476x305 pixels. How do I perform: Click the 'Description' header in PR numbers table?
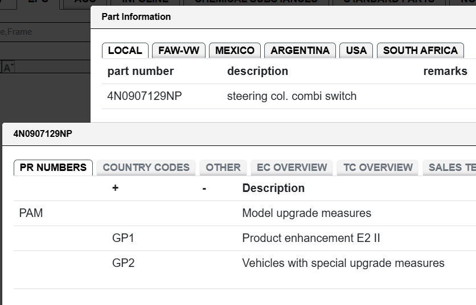[273, 188]
